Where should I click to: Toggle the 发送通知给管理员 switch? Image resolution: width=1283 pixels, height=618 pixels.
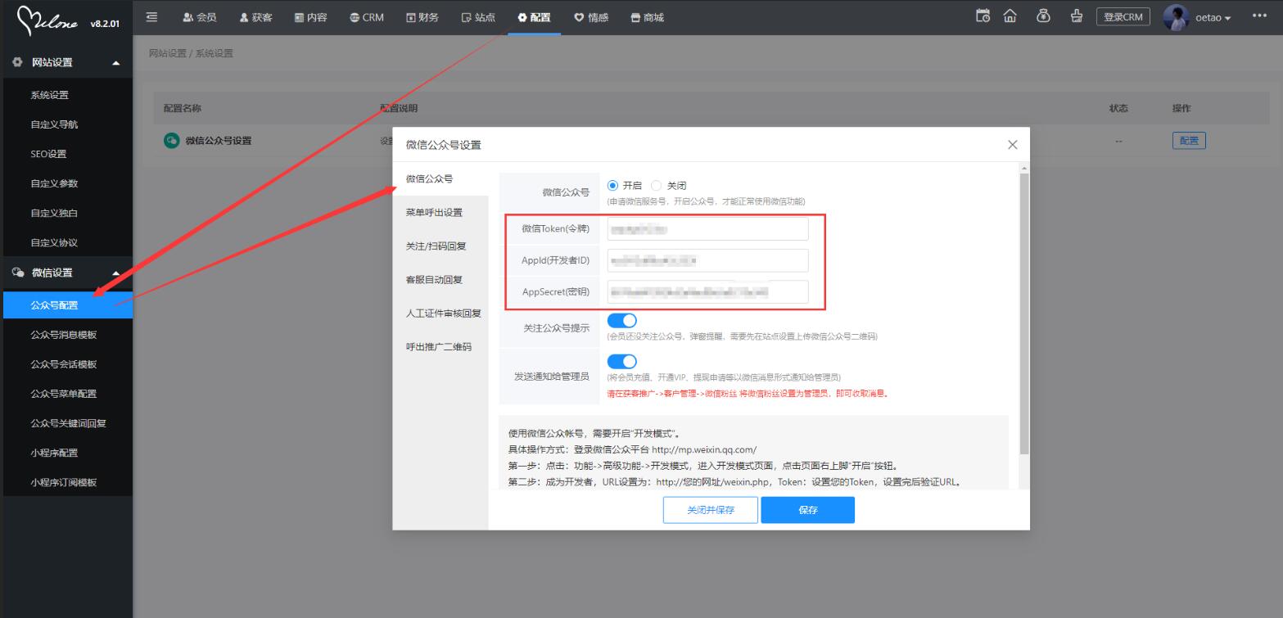click(622, 361)
